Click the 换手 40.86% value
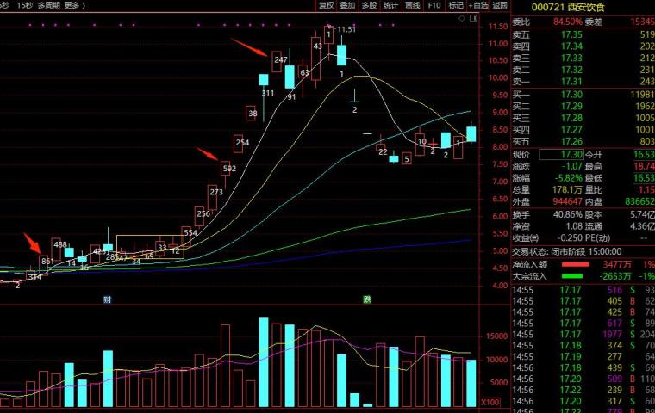The width and height of the screenshot is (655, 413). click(567, 214)
